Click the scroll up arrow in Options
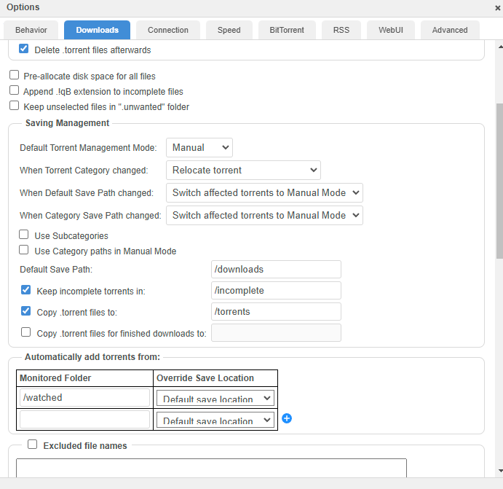The image size is (503, 489). pos(500,47)
